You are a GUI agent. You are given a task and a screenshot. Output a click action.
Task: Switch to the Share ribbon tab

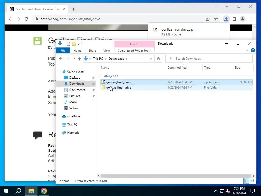click(x=92, y=51)
